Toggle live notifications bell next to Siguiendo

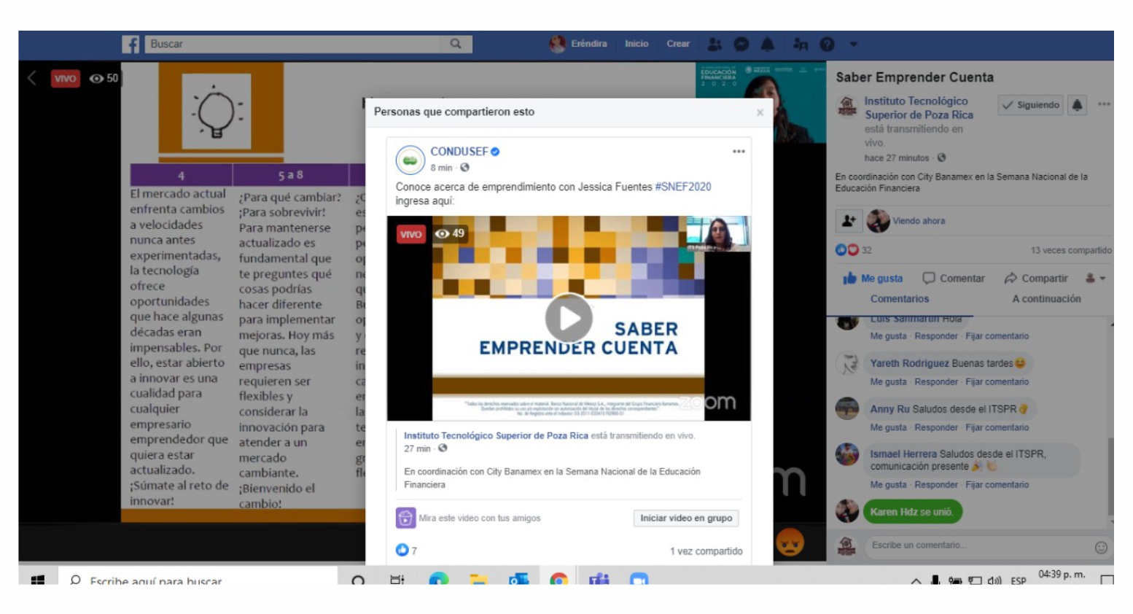coord(1077,105)
